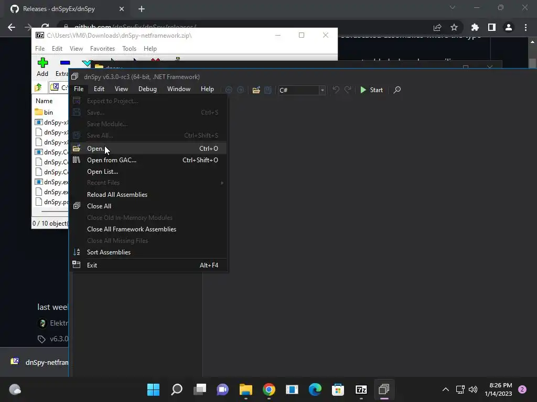The height and width of the screenshot is (402, 537).
Task: Click the dnSpy File menu header
Action: click(79, 89)
